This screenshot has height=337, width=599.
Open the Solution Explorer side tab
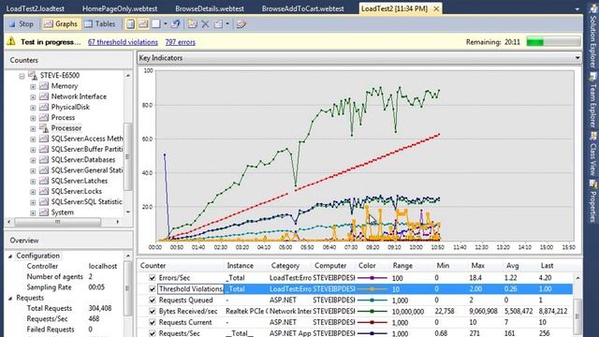coord(592,37)
